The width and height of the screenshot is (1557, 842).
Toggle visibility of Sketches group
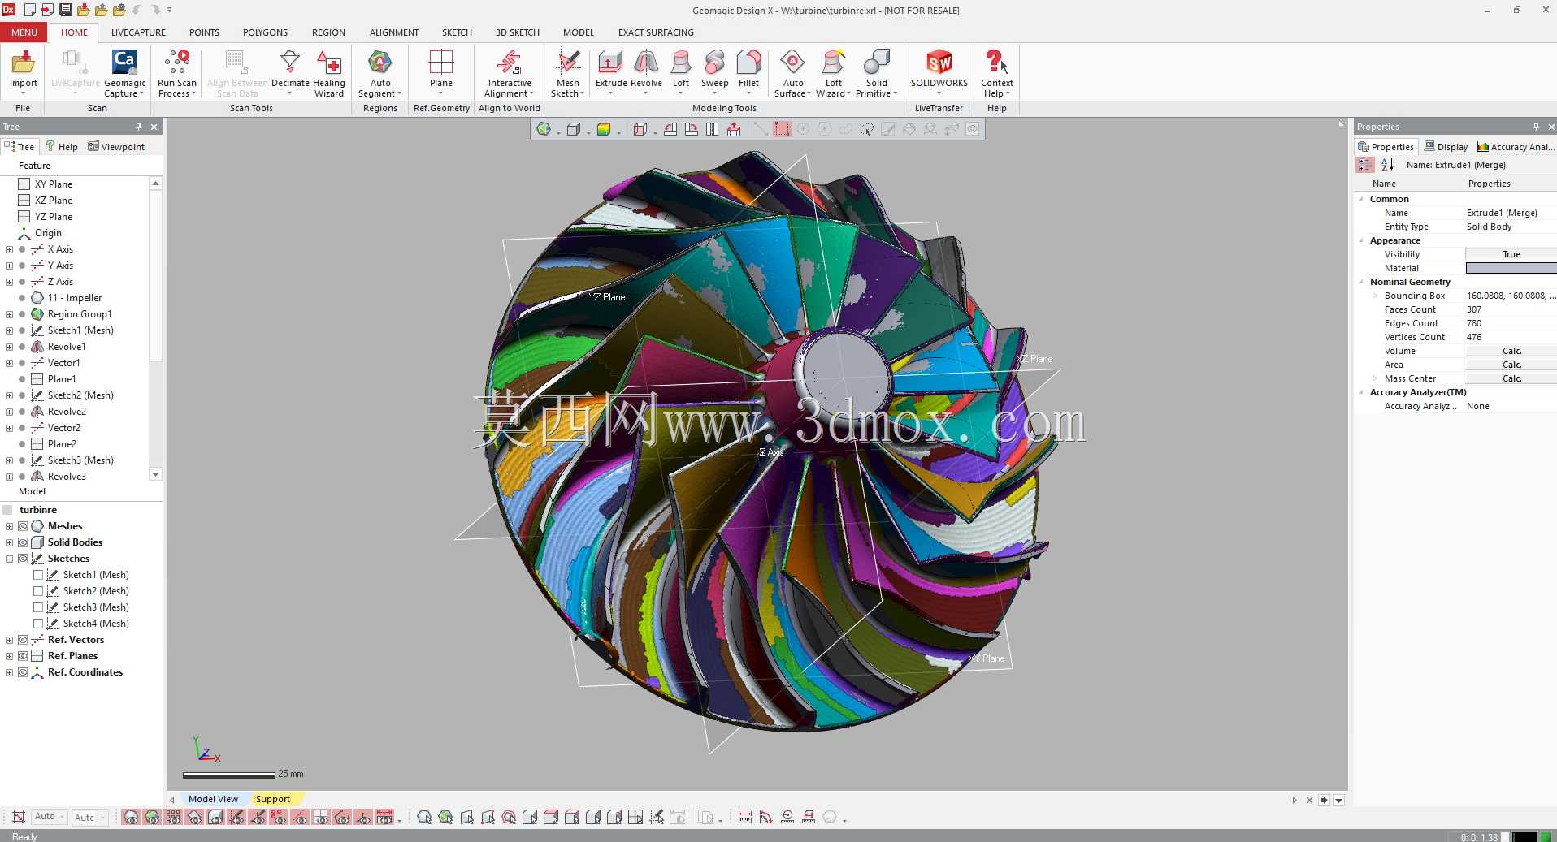(23, 559)
